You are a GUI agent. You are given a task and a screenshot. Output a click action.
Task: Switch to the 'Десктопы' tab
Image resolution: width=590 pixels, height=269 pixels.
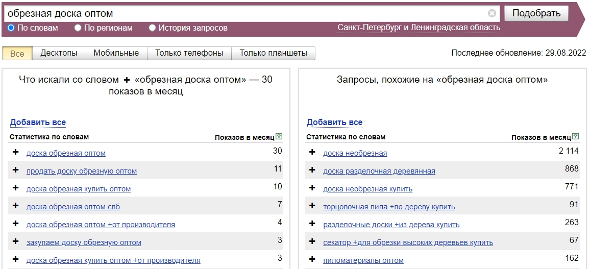pyautogui.click(x=59, y=53)
